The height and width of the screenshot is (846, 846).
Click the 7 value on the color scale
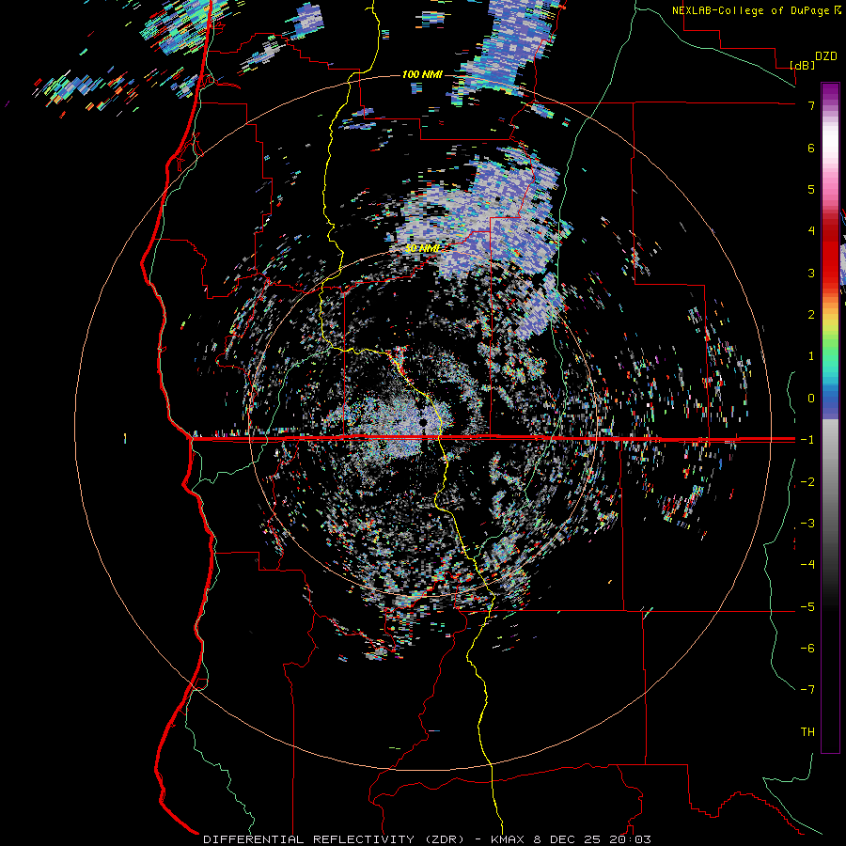[x=811, y=105]
